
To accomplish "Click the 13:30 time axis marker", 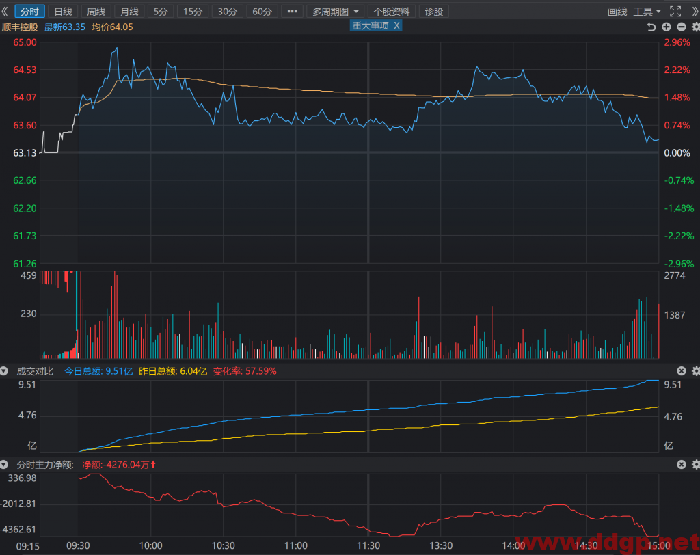I will pos(441,546).
